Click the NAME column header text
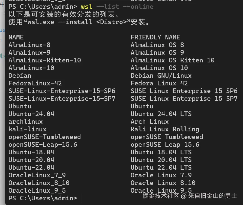243x205 pixels. click(16, 37)
